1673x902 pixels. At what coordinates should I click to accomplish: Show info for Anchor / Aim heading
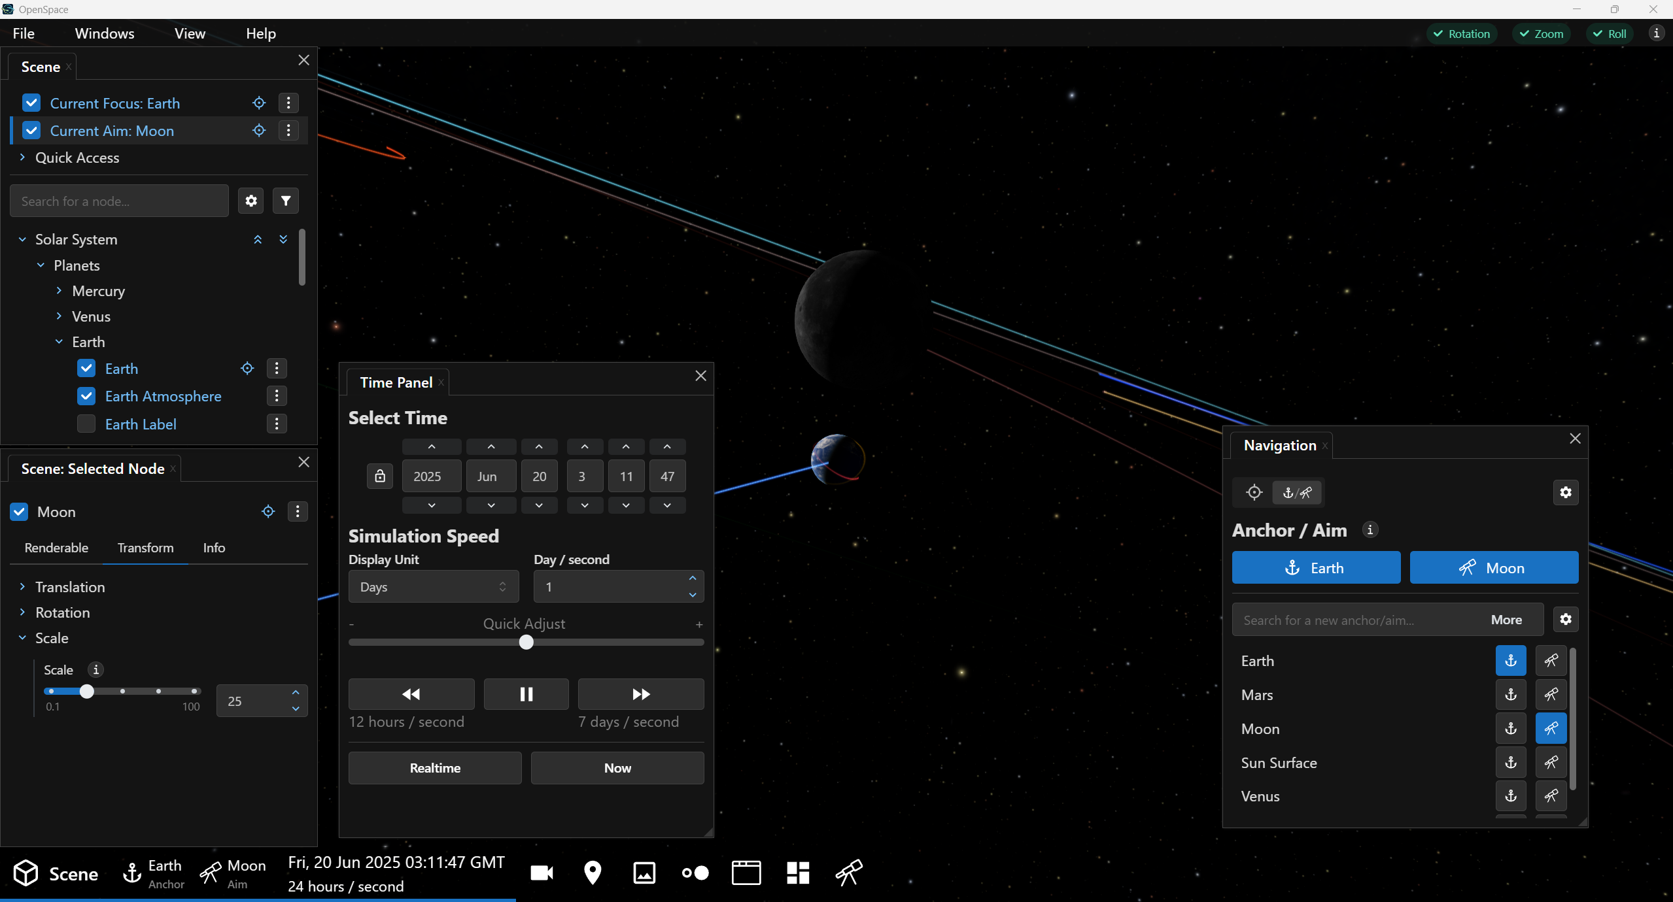click(x=1370, y=530)
